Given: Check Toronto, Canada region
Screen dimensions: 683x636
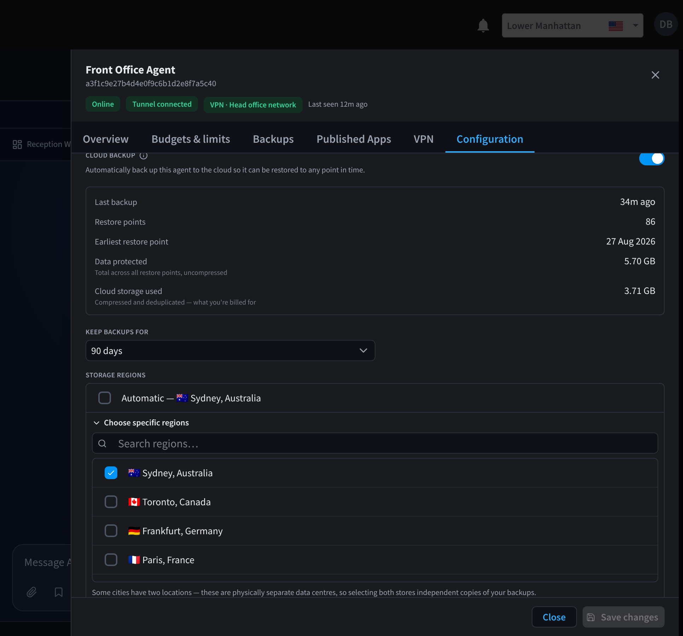Looking at the screenshot, I should [x=111, y=502].
